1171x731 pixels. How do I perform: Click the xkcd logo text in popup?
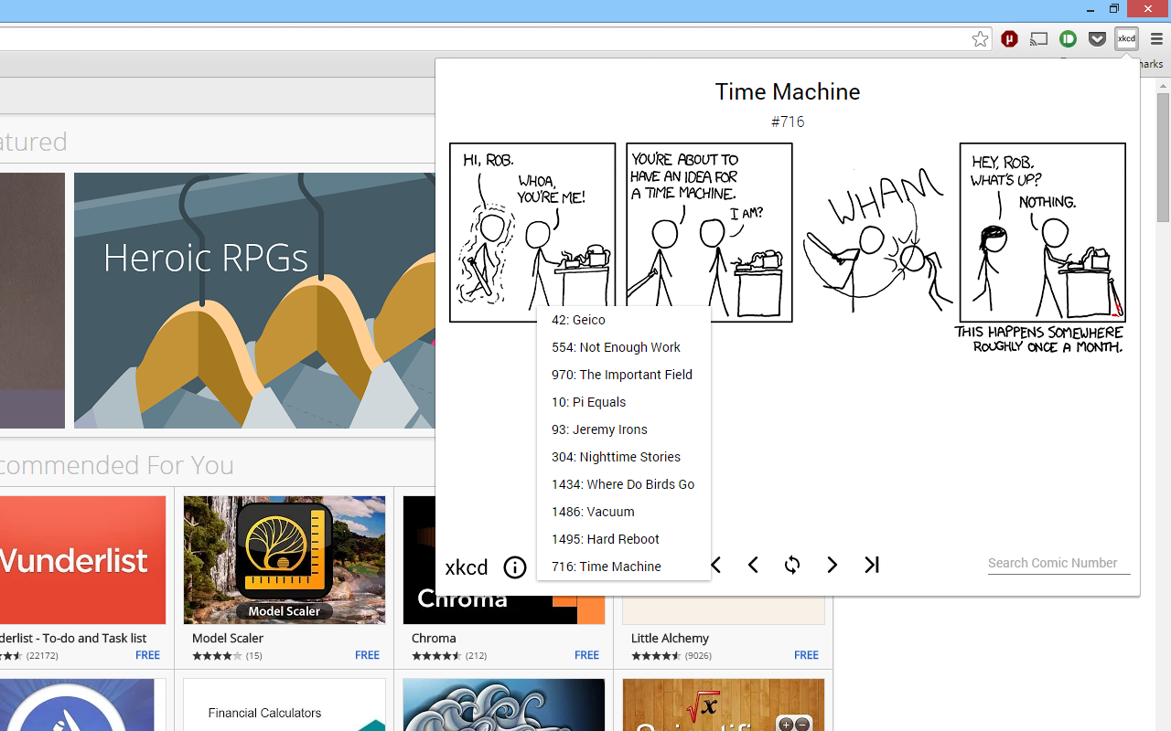pos(467,567)
